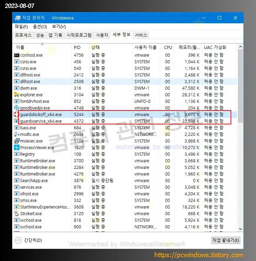Click the StrokeIt.exe cursor icon
The image size is (256, 261).
click(x=16, y=213)
